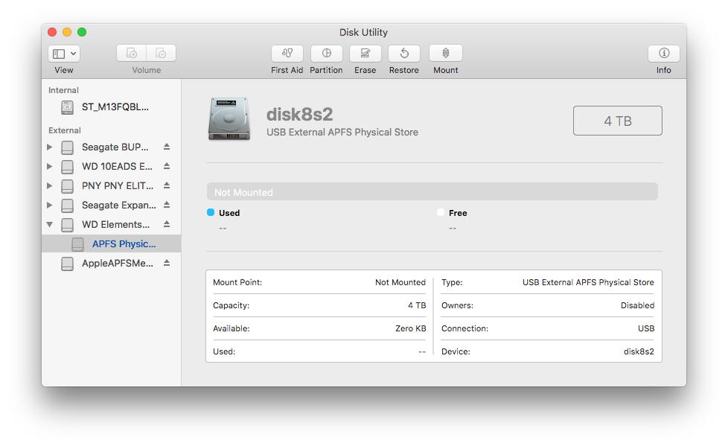Eject the AppleAPFSMe disk
This screenshot has height=446, width=728.
[167, 263]
